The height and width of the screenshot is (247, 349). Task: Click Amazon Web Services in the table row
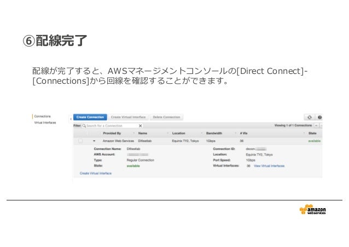click(118, 141)
